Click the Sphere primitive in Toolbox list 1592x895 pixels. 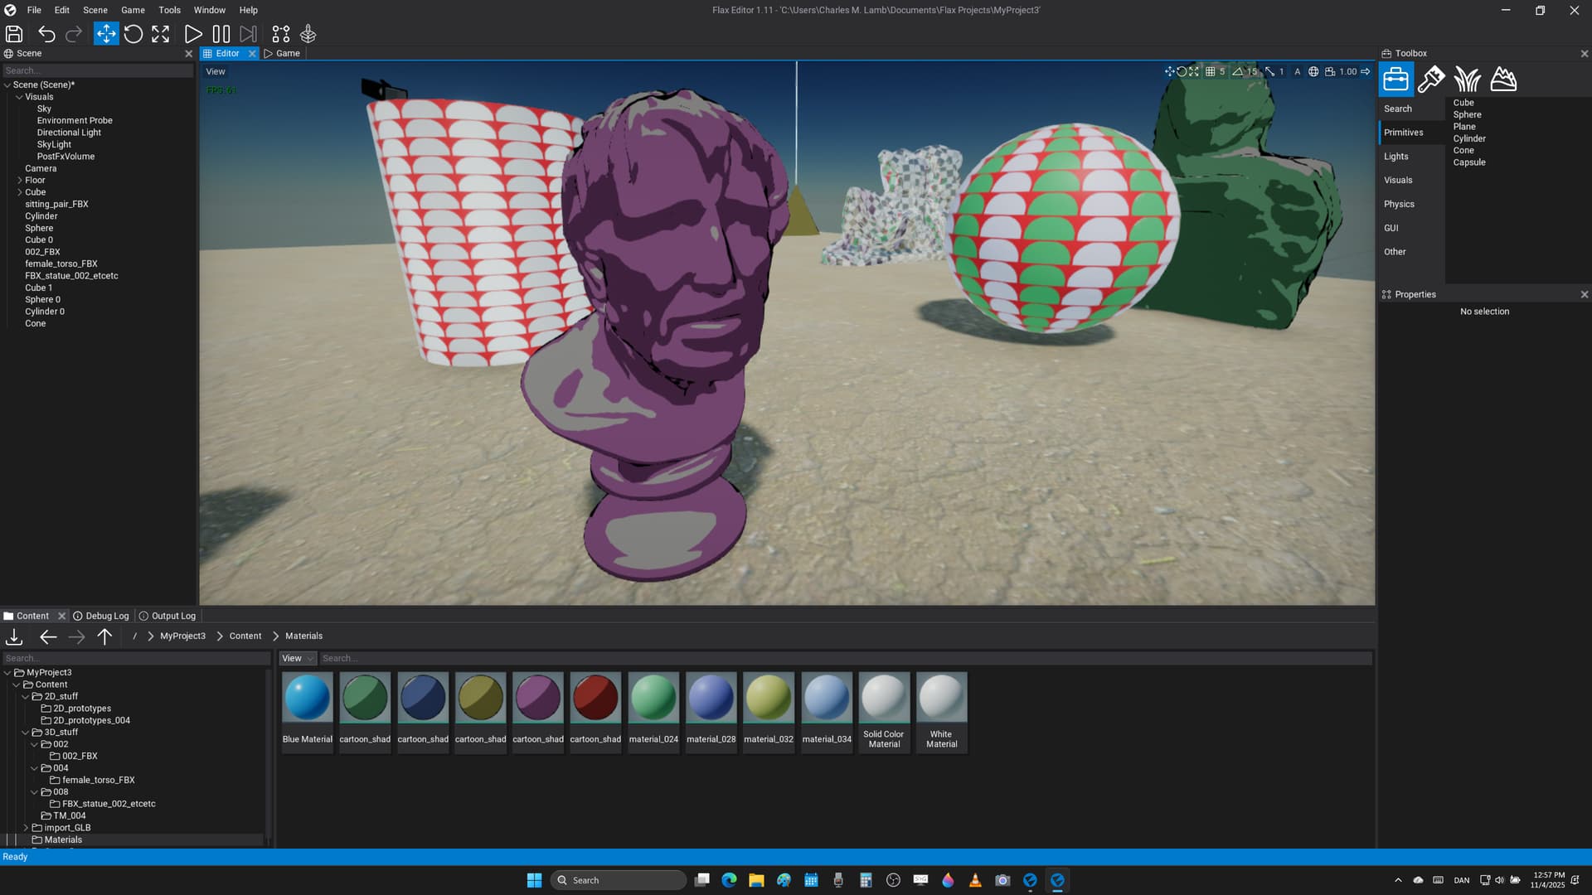[1467, 115]
